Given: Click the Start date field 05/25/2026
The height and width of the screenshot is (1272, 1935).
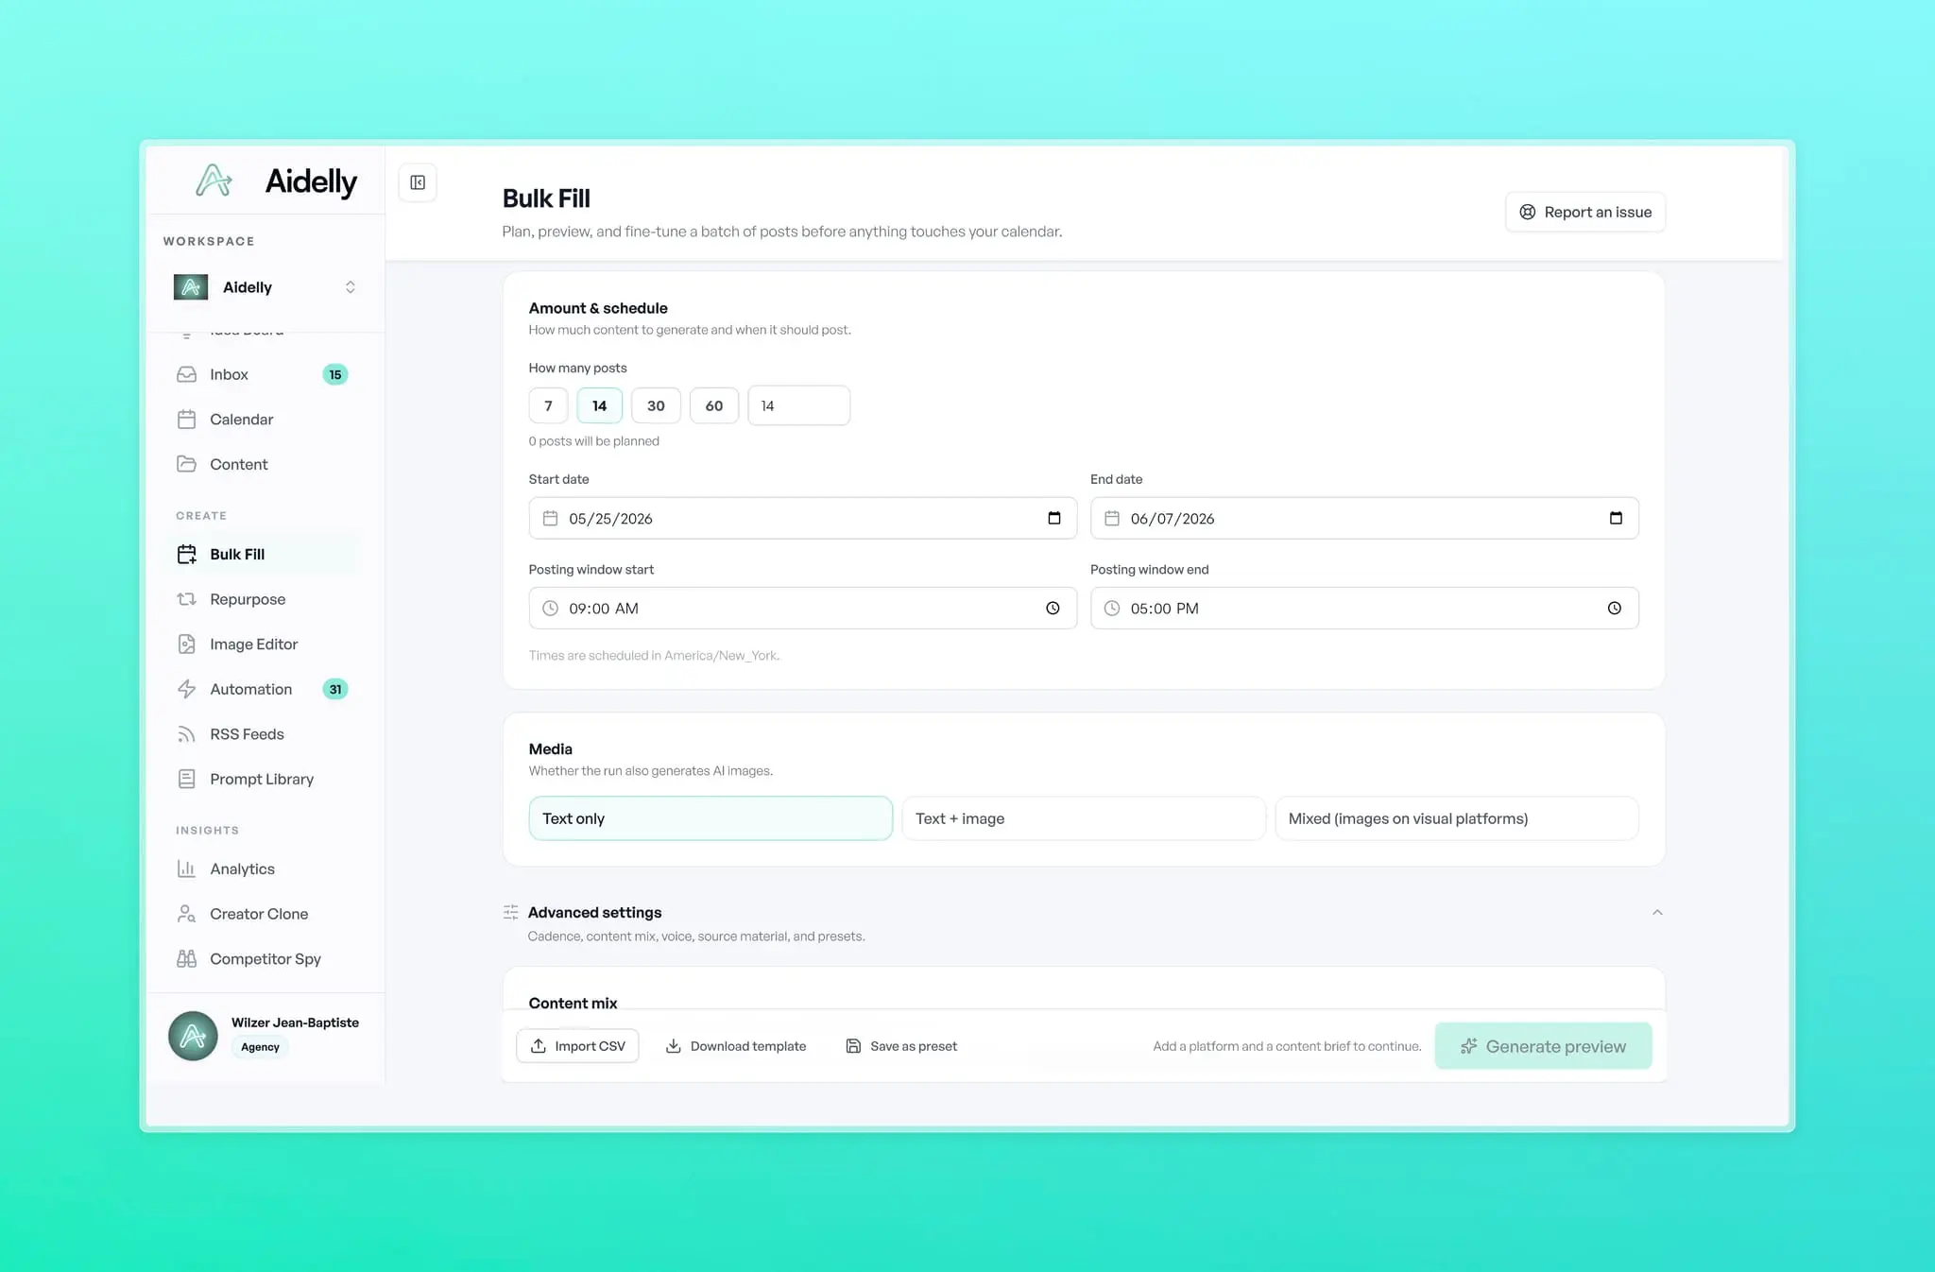Looking at the screenshot, I should (802, 518).
